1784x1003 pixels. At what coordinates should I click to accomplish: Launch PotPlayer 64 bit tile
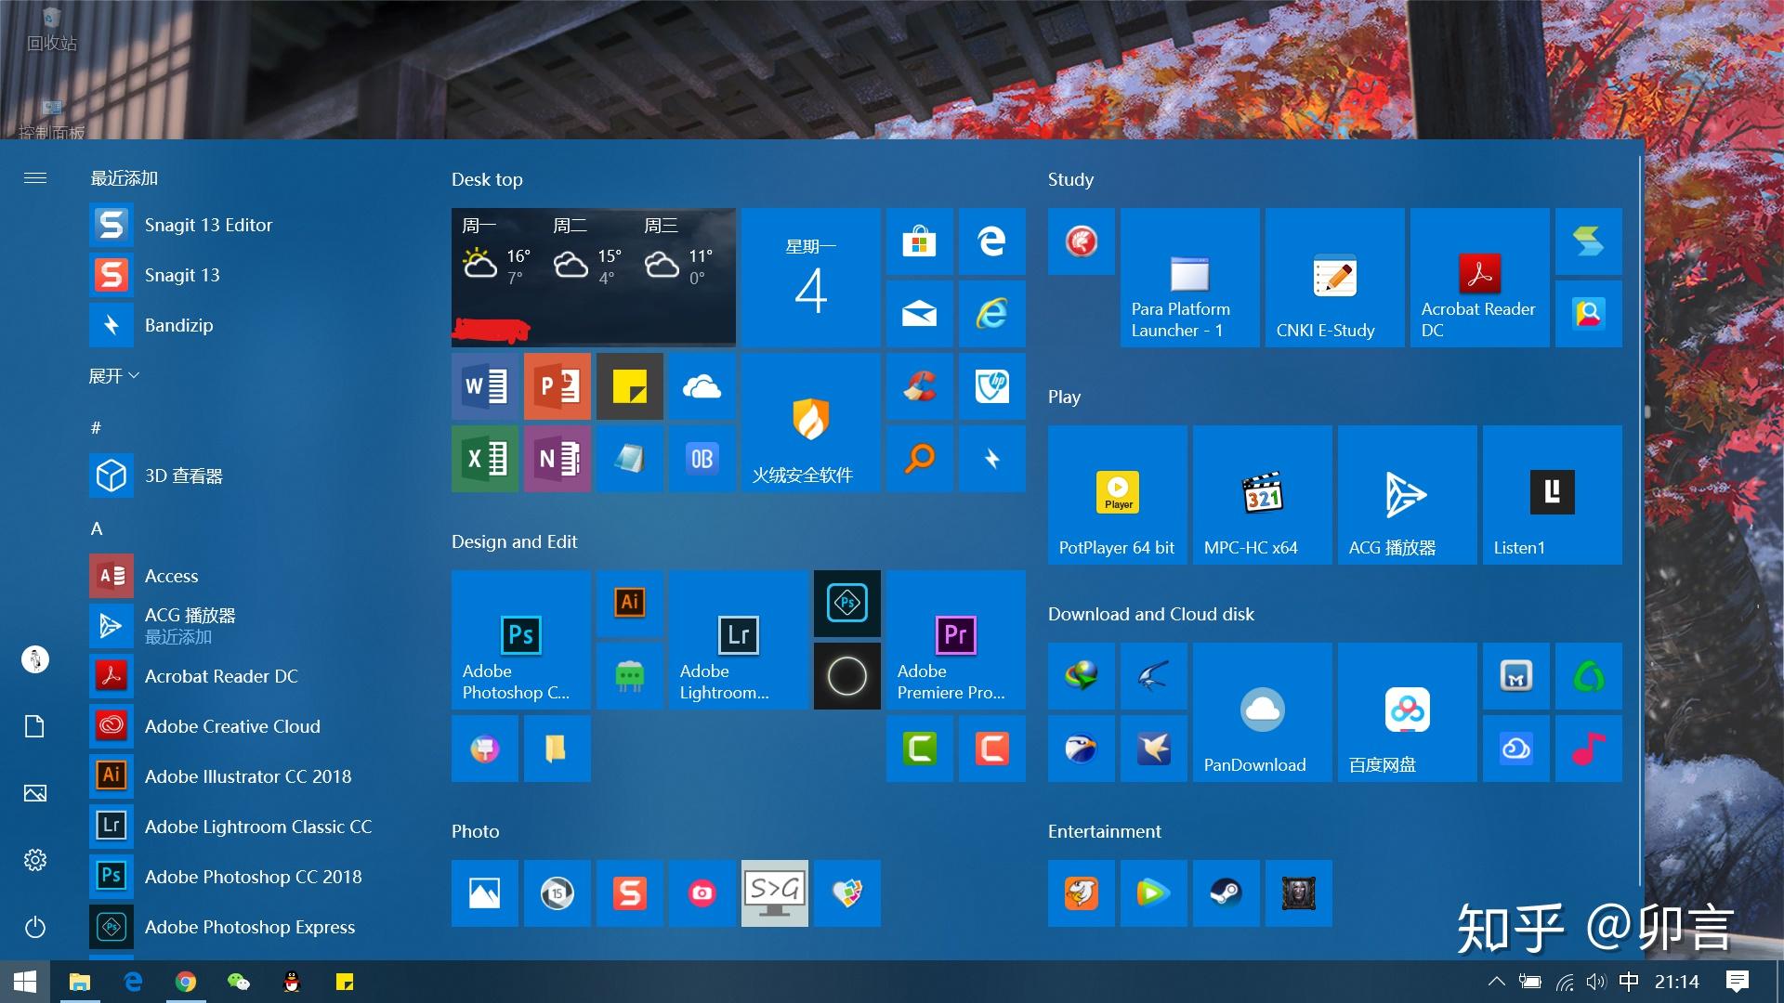[x=1117, y=495]
